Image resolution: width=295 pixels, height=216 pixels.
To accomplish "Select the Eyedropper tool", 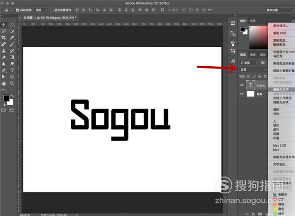I will 12,38.
